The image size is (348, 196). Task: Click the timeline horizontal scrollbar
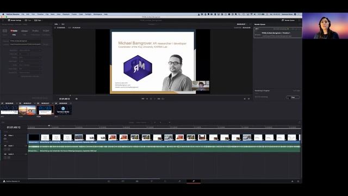[94, 179]
